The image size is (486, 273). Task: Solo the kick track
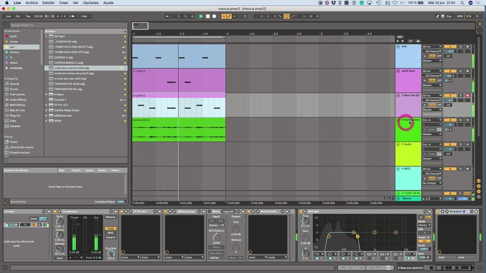coord(461,47)
